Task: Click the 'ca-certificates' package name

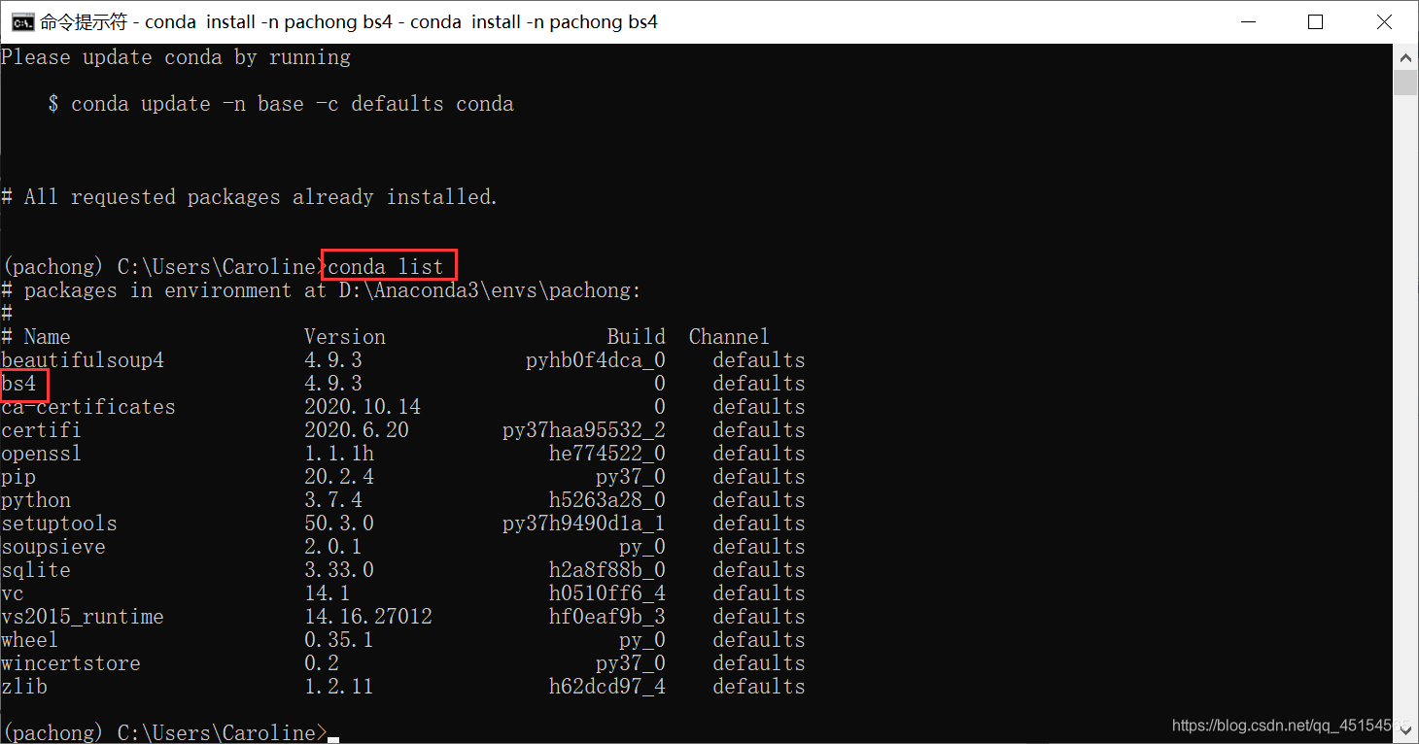Action: pyautogui.click(x=88, y=407)
